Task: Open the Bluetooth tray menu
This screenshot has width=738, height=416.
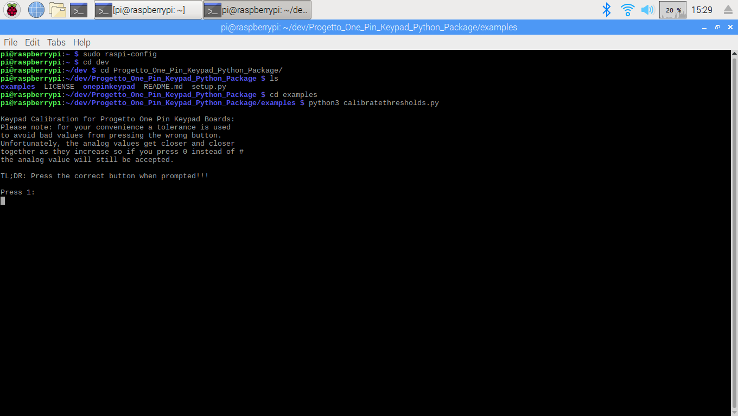Action: tap(607, 10)
